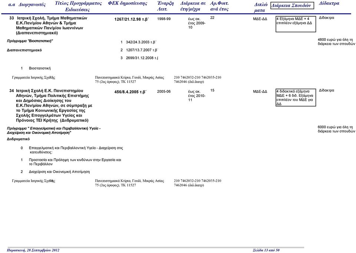Image resolution: width=356 pixels, height=253 pixels.
Task: Click box '4 διδακτικά εξάμηνα ΜΔΕ + 6 διδ.'
Action: [296, 97]
